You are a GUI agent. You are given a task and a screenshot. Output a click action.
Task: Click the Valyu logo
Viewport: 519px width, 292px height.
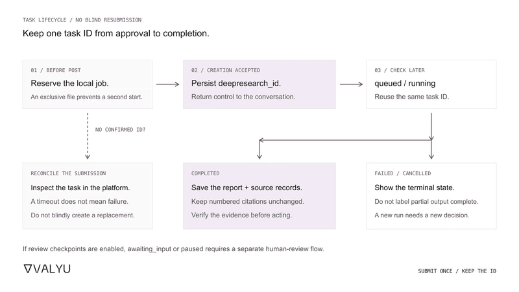tap(47, 269)
